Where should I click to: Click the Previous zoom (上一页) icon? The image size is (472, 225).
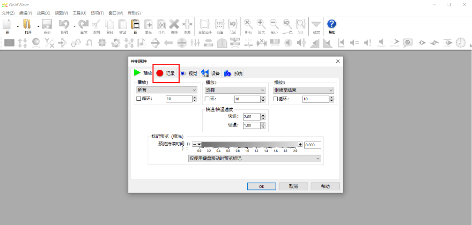[x=287, y=24]
